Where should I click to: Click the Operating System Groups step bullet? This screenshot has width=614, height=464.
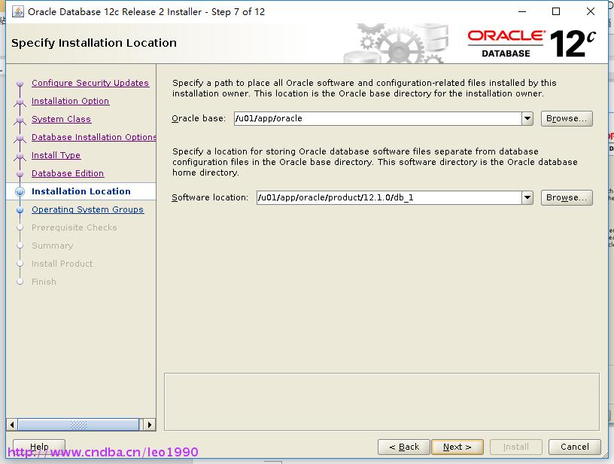click(20, 209)
